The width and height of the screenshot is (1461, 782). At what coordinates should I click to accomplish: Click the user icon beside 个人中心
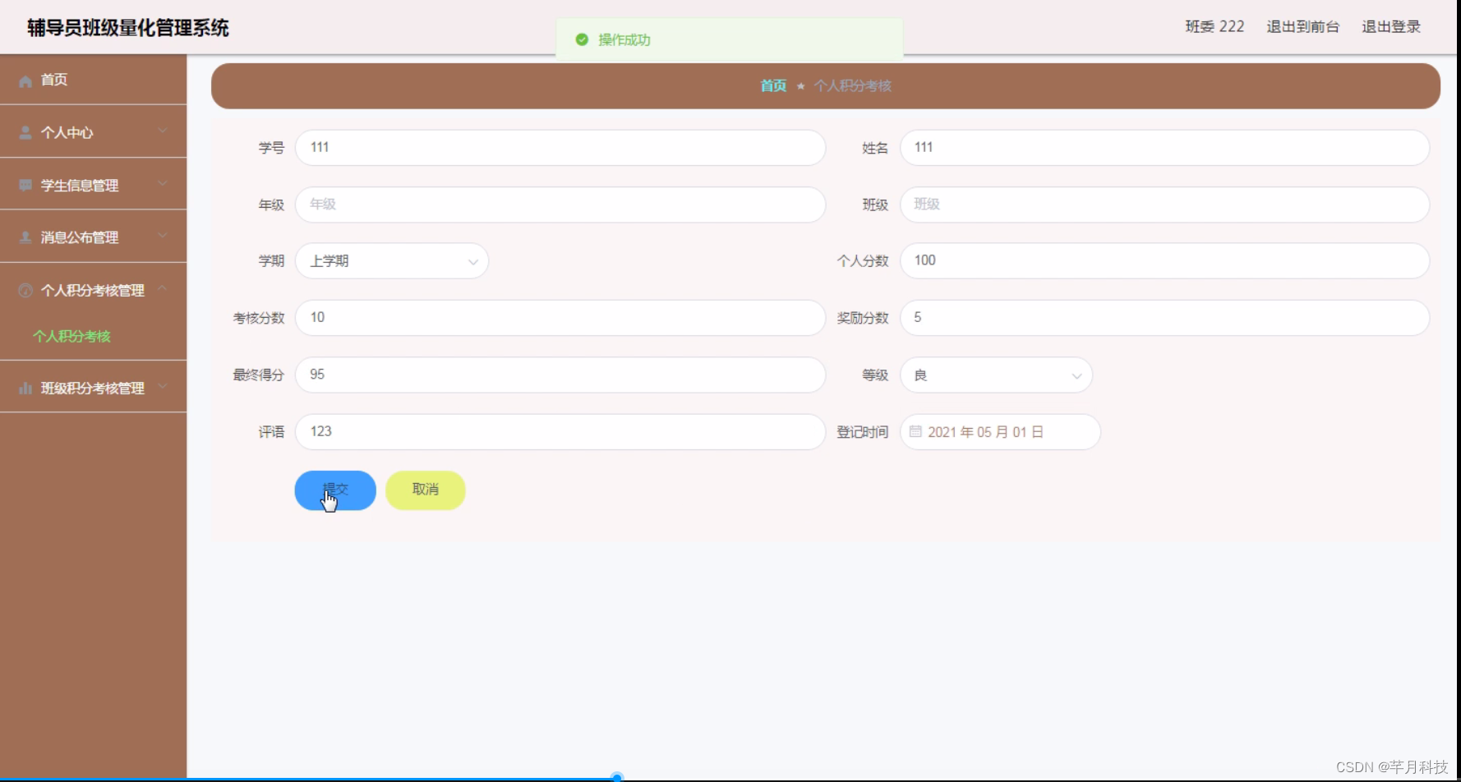[x=25, y=131]
